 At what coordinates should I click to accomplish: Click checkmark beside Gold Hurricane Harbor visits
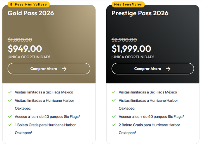point(10,100)
